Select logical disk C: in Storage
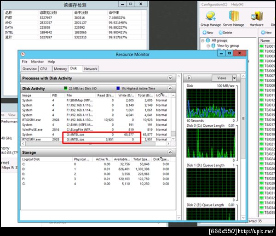276x236 pixels. 96,164
